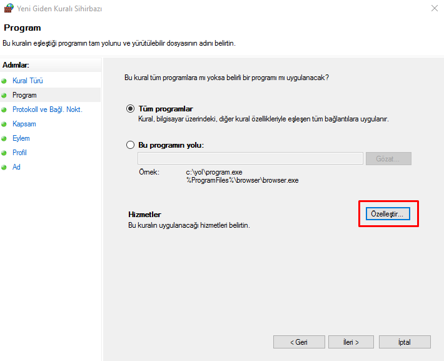Jump to the Eylem step label

[21, 138]
